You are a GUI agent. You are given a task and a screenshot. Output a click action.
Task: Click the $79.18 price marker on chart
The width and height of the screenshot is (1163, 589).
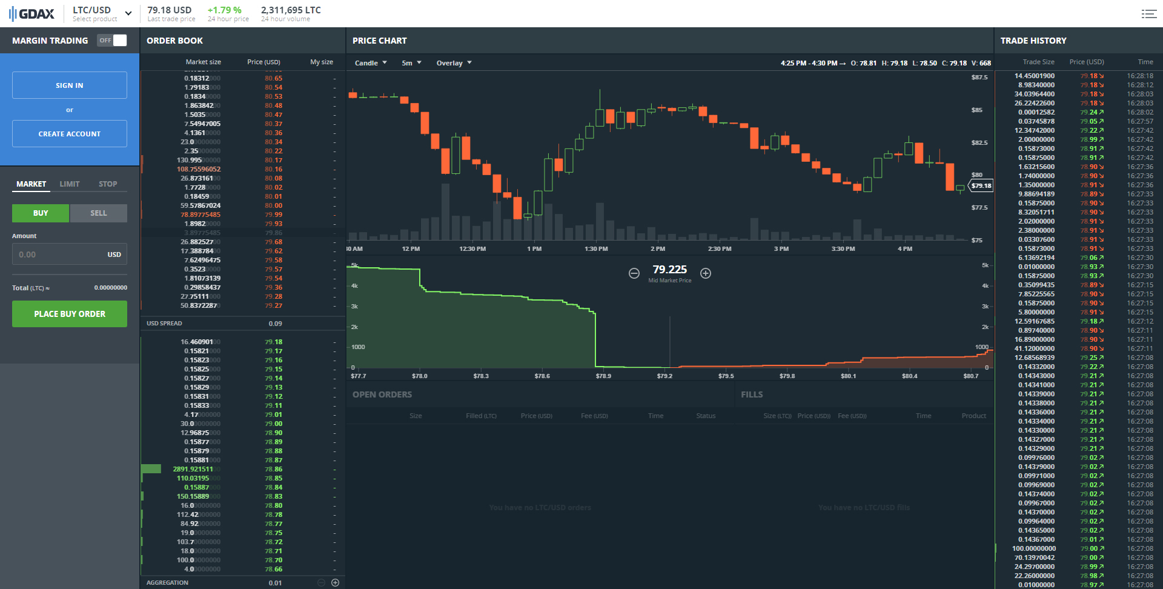[981, 186]
